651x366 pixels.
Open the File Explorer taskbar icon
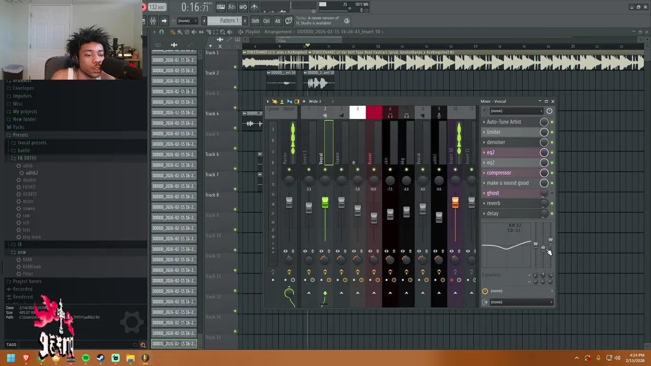(130, 358)
